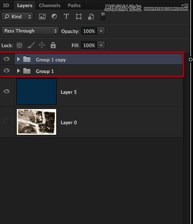Viewport: 193px width, 224px height.
Task: Click the Fill label
Action: click(x=75, y=46)
